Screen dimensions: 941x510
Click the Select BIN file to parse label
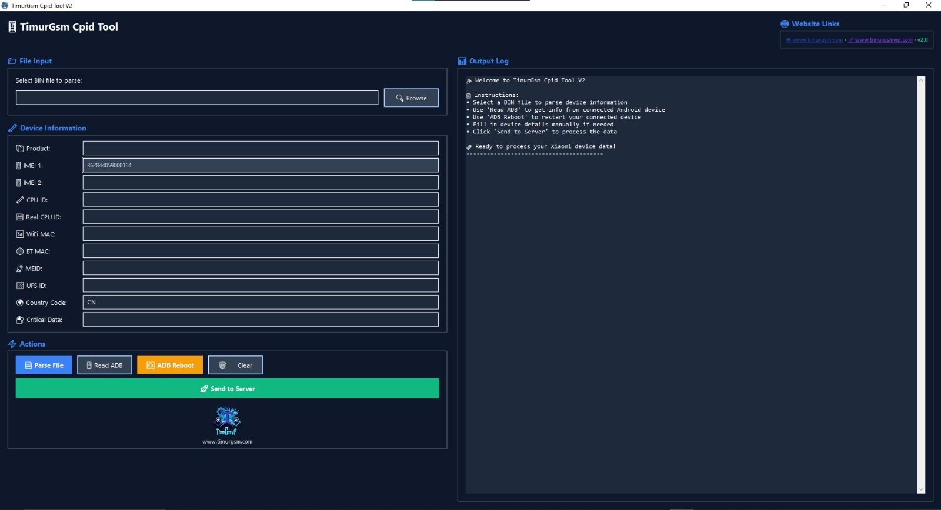tap(49, 80)
